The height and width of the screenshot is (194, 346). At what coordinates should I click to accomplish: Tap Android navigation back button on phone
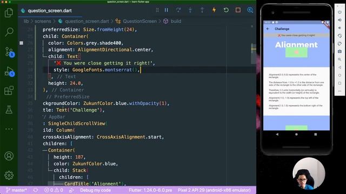click(x=277, y=134)
